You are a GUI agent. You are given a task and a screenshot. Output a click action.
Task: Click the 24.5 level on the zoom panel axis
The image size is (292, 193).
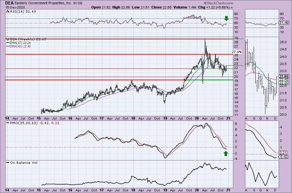click(283, 49)
